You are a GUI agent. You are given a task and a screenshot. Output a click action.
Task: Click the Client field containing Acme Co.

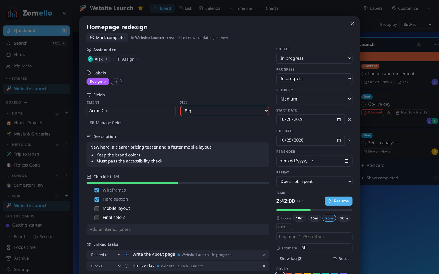[x=131, y=111]
